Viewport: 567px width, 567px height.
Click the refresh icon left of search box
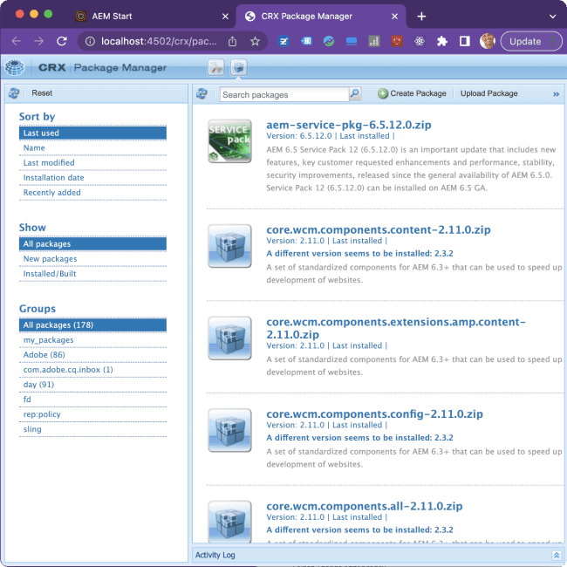[x=202, y=94]
